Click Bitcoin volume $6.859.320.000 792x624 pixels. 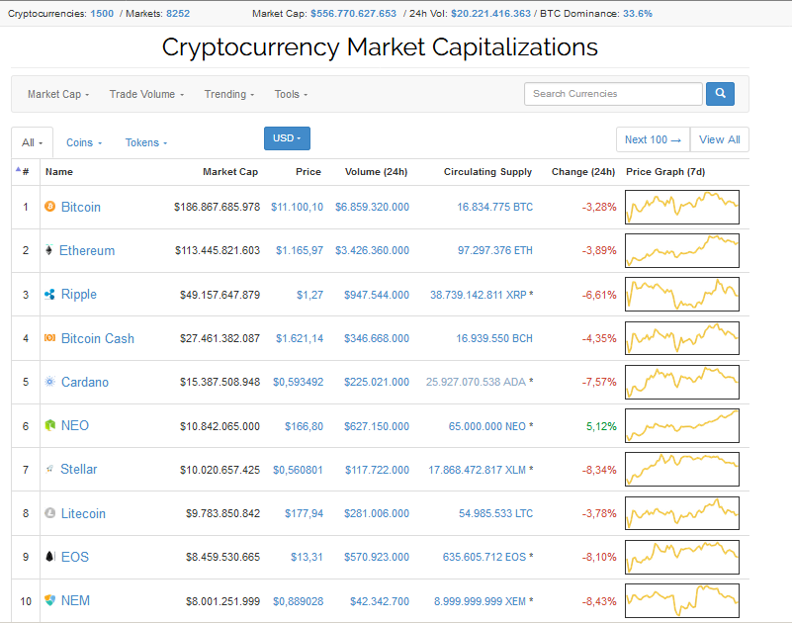coord(372,207)
